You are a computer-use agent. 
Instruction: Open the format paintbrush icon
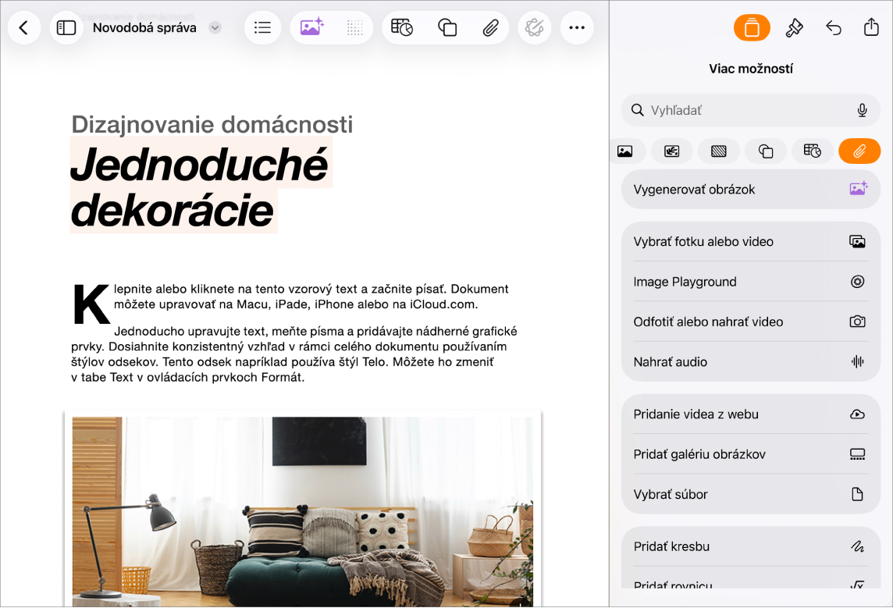click(794, 27)
